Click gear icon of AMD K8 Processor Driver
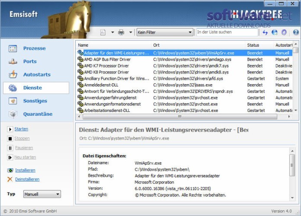Screen dimensions: 301x216 [x=80, y=72]
